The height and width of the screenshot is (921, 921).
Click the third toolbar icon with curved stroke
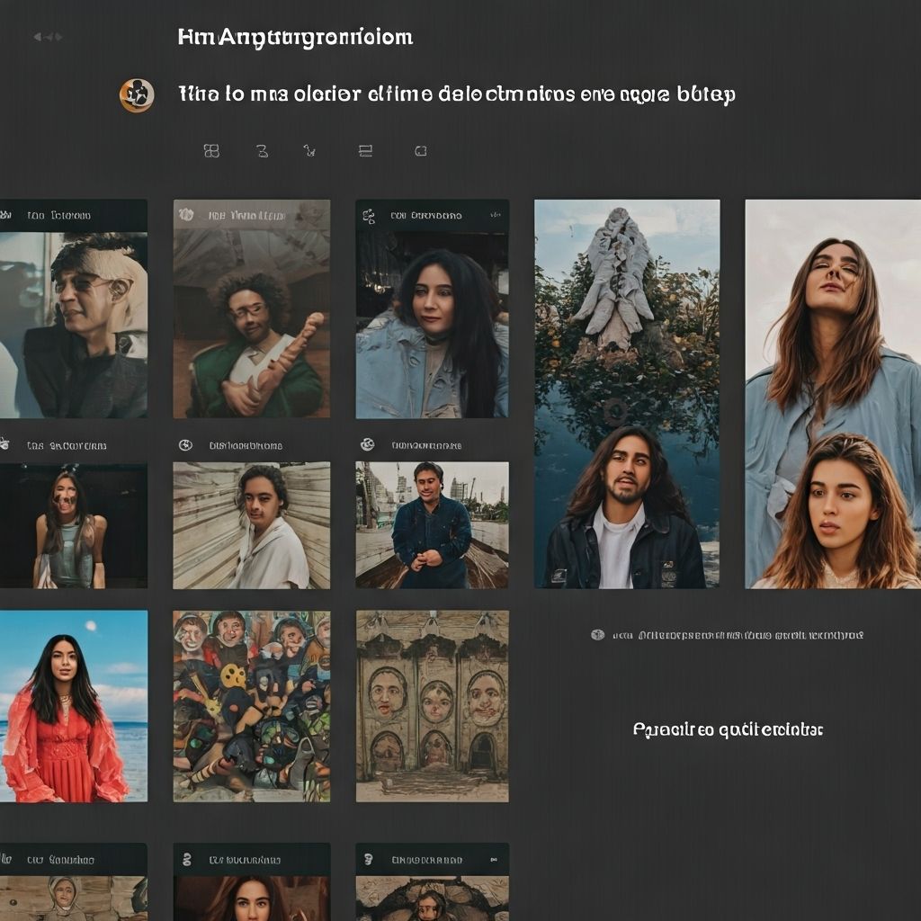click(x=309, y=151)
